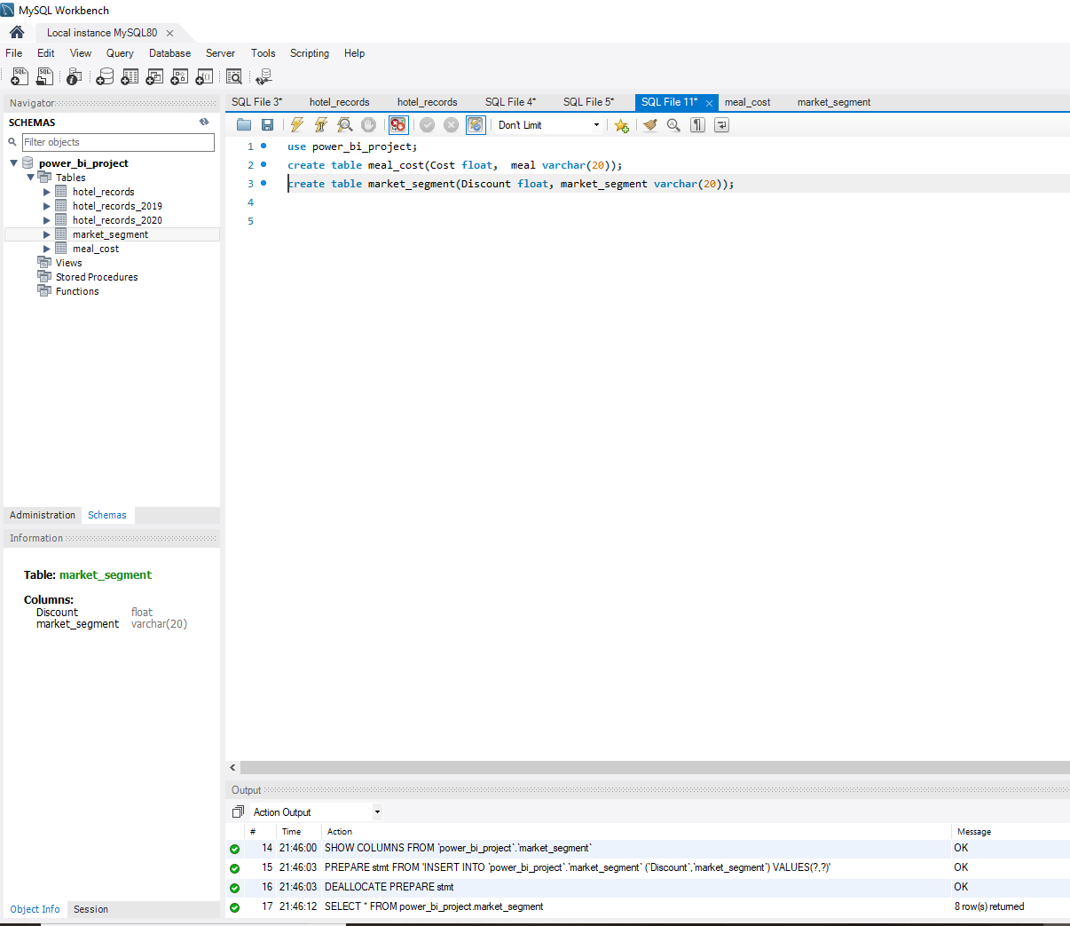Image resolution: width=1070 pixels, height=926 pixels.
Task: Save the current SQL script
Action: (x=267, y=124)
